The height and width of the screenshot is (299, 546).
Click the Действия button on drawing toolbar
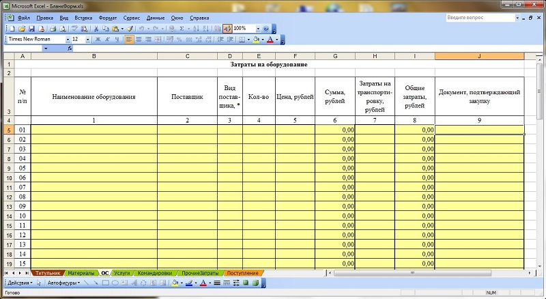click(x=18, y=283)
